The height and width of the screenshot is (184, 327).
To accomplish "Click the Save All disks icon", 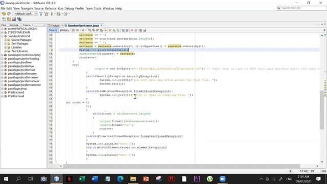I will click(x=19, y=19).
